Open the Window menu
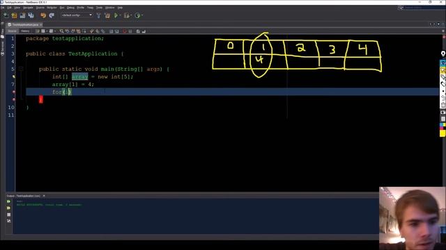 (x=110, y=8)
